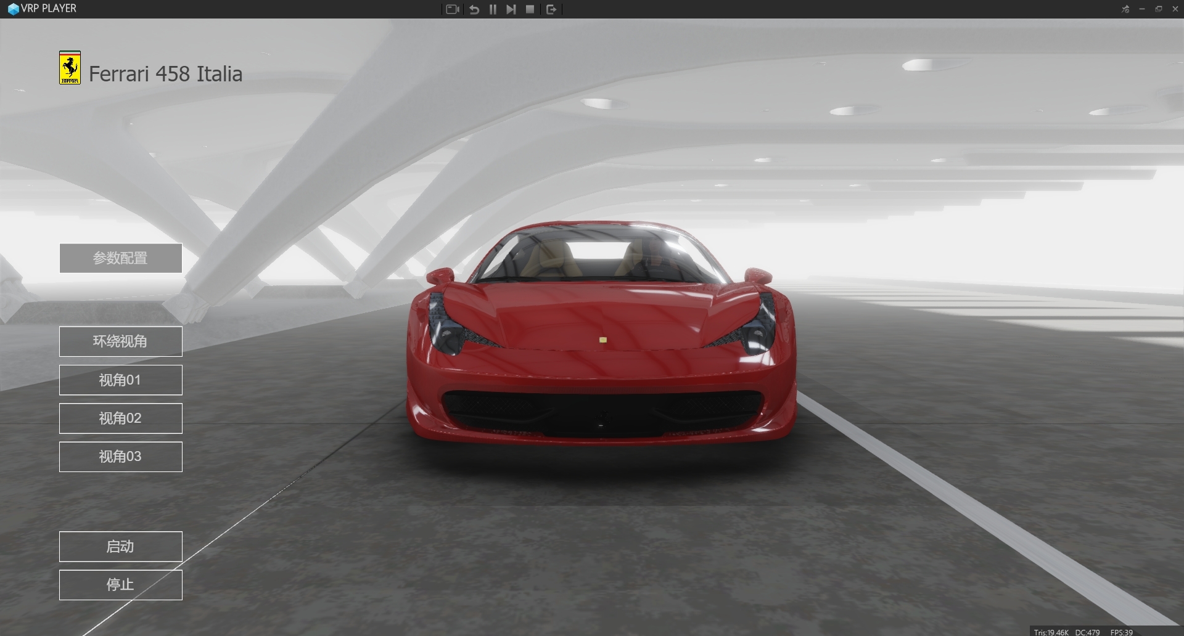Click the exit arrow icon in toolbar

(x=551, y=9)
